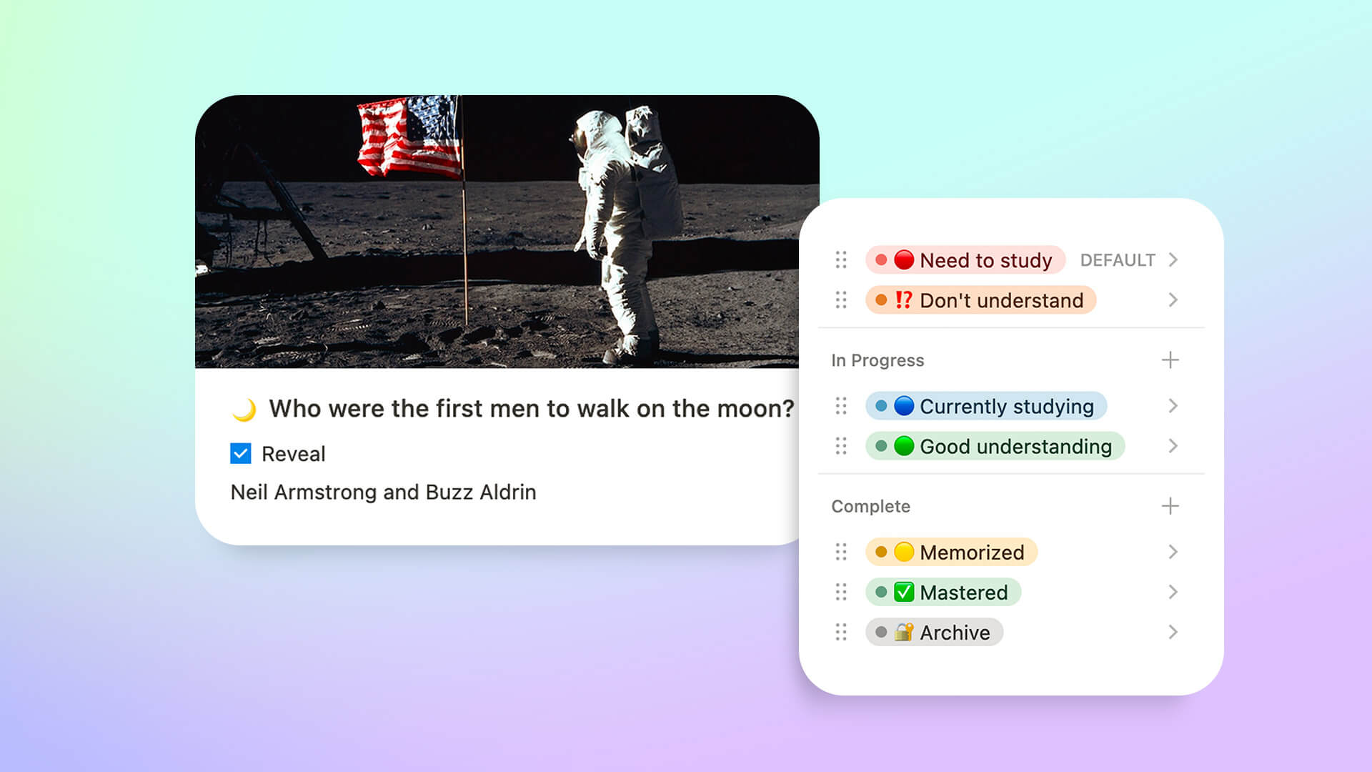Add new item to In Progress section

pos(1171,360)
